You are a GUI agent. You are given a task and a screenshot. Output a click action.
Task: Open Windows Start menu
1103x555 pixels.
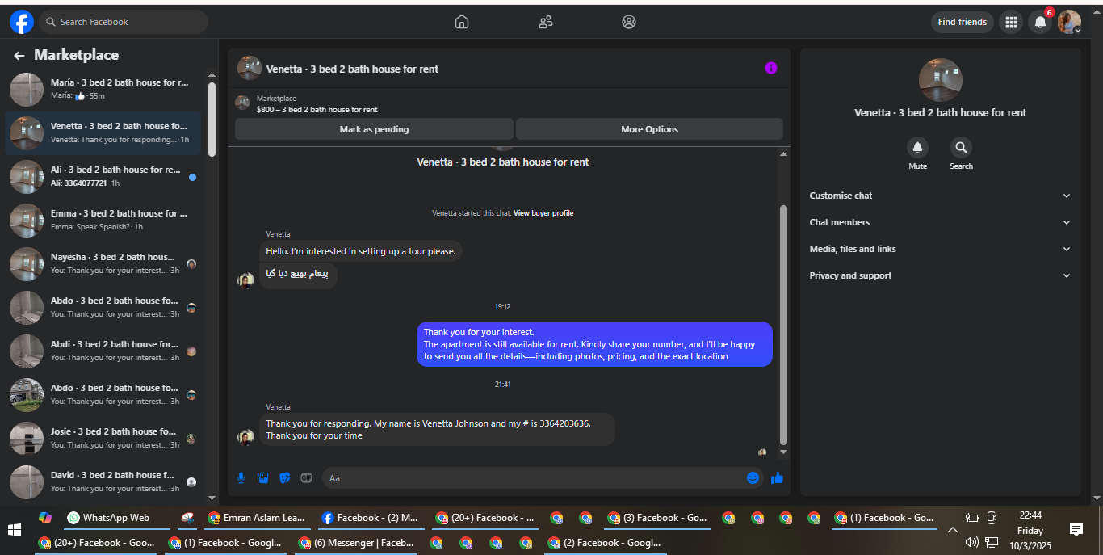(x=14, y=530)
